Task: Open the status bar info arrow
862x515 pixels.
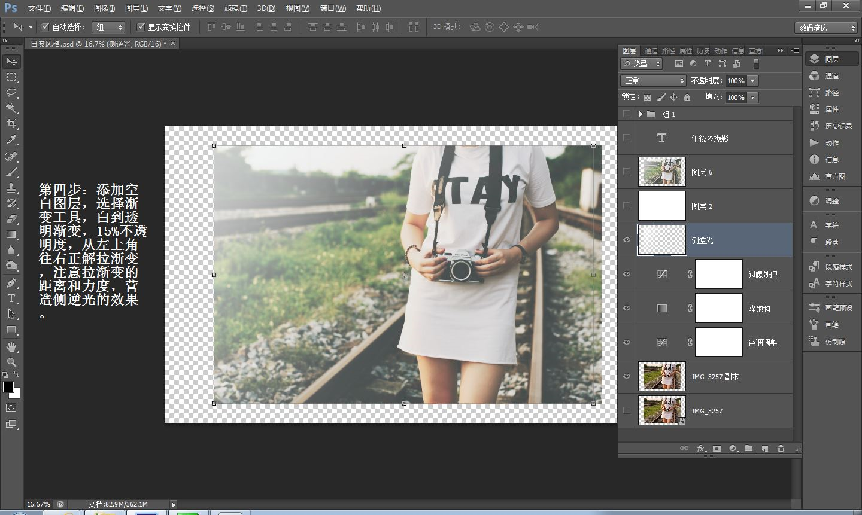Action: [x=174, y=505]
